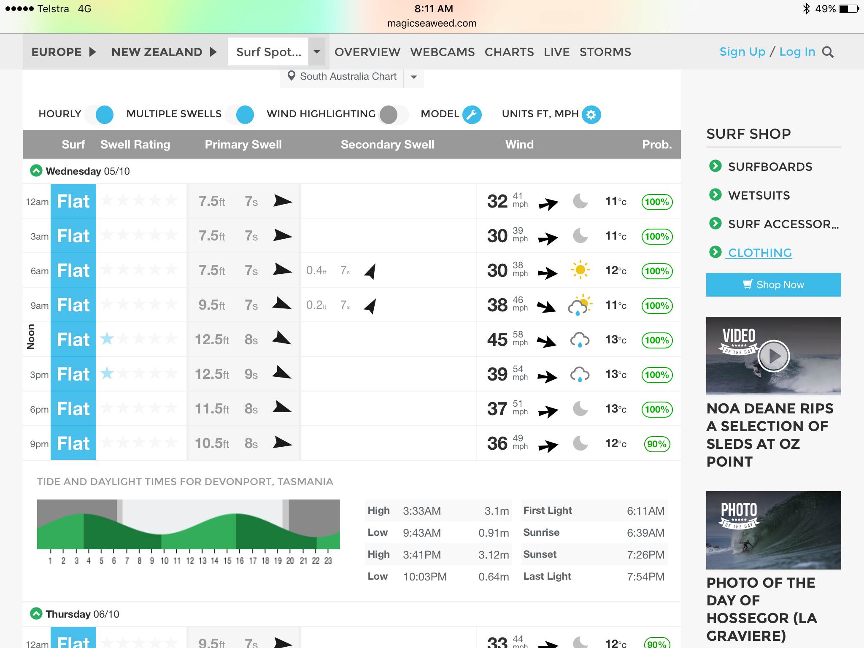Click the location pin on South Australia Chart
This screenshot has height=648, width=864.
click(291, 76)
